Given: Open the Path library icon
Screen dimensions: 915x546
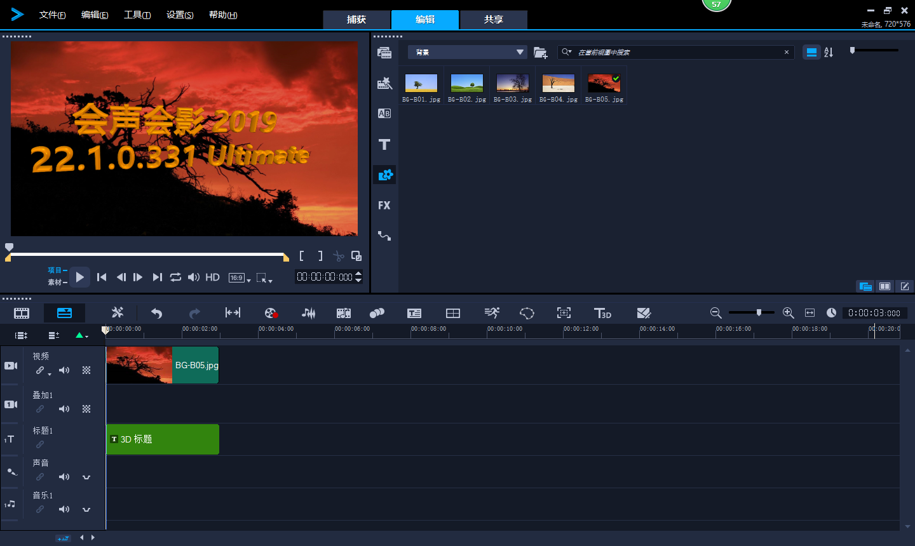Looking at the screenshot, I should coord(384,236).
